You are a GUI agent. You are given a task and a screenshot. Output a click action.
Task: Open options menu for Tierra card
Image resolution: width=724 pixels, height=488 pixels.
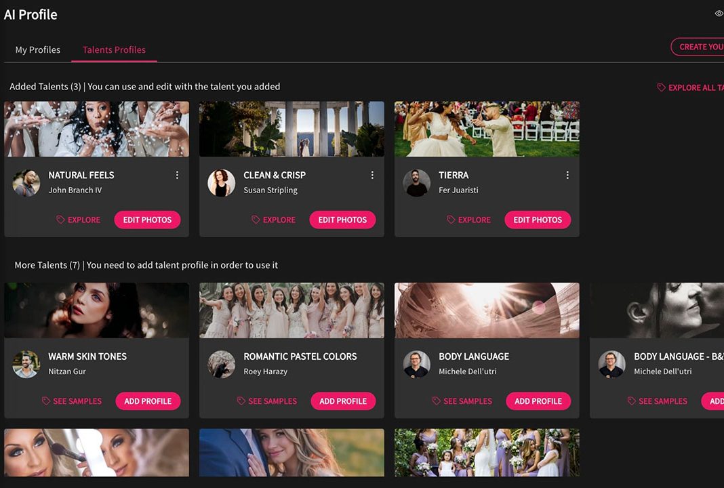567,175
